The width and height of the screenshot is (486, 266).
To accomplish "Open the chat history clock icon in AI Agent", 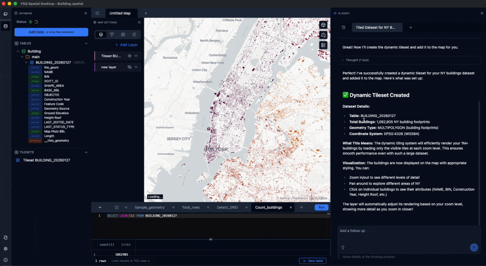I will pyautogui.click(x=344, y=28).
